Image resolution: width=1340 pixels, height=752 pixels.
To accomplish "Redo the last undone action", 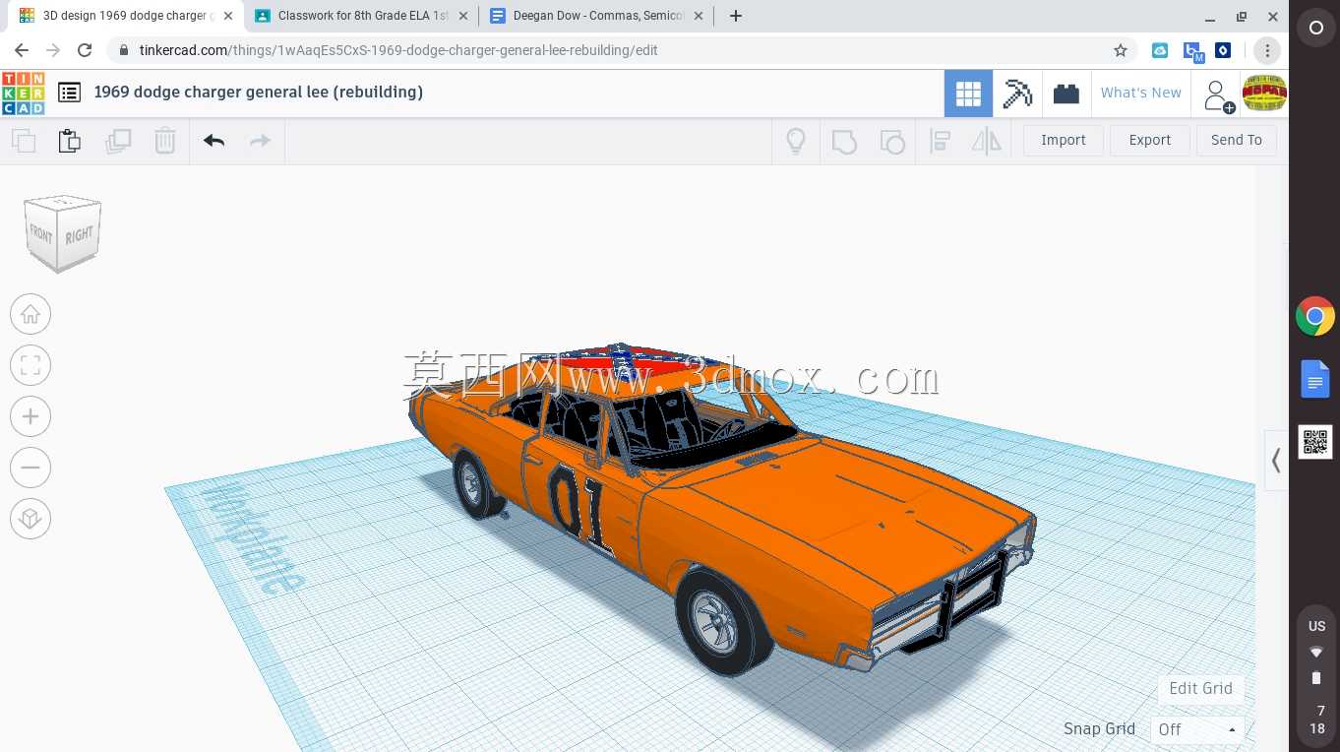I will [x=260, y=141].
